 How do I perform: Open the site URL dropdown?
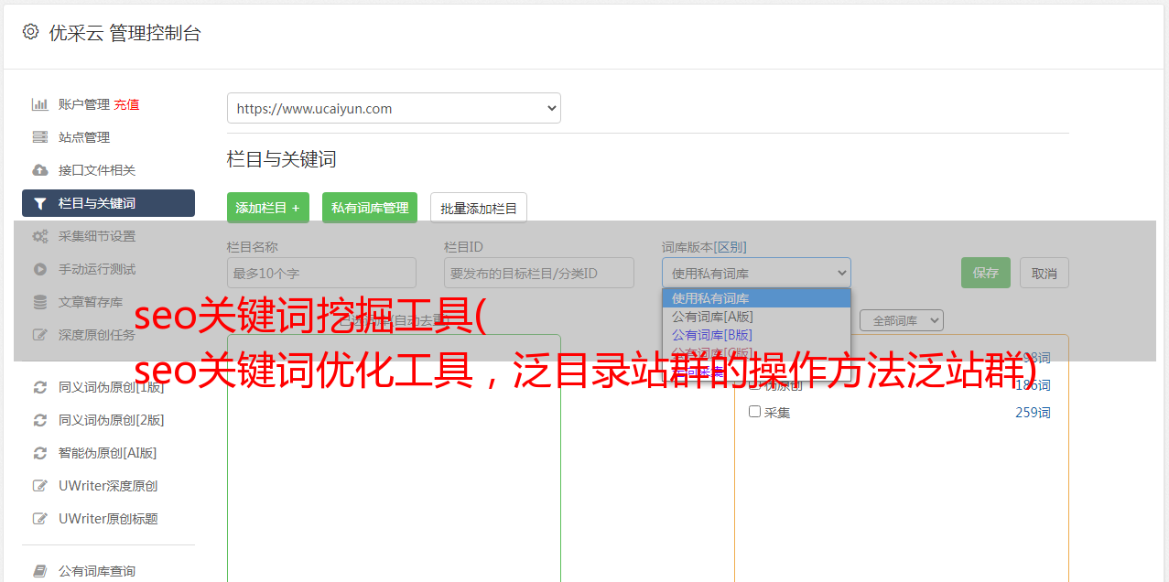click(x=394, y=108)
